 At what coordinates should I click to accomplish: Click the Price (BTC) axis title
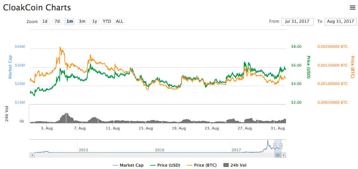click(352, 67)
